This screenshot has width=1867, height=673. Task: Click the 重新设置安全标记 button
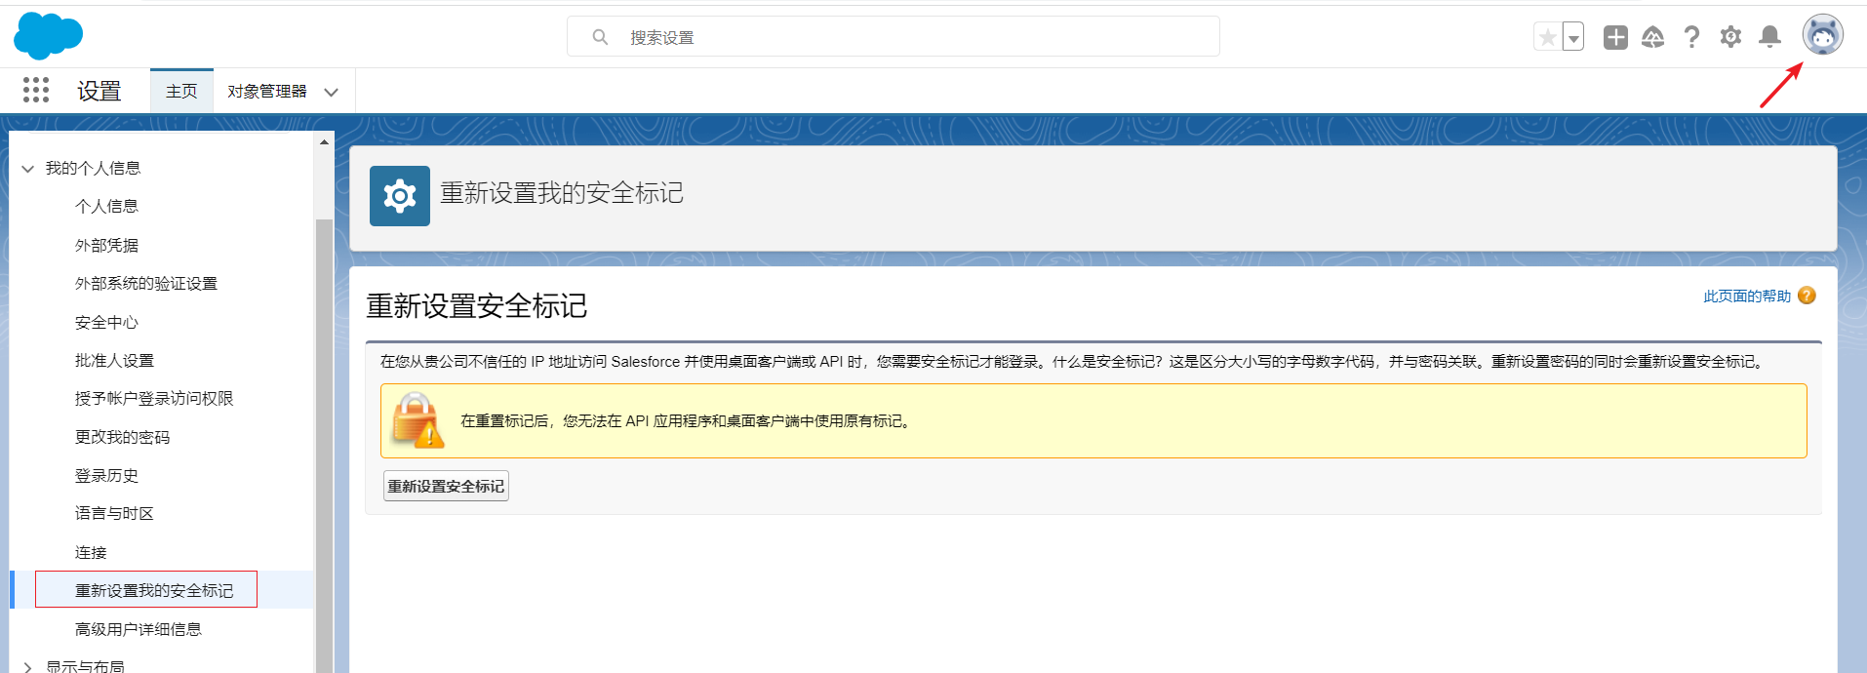click(446, 486)
